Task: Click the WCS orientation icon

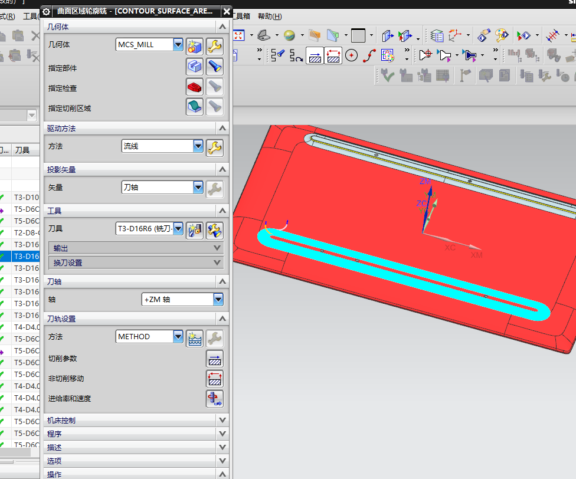Action: [x=455, y=35]
